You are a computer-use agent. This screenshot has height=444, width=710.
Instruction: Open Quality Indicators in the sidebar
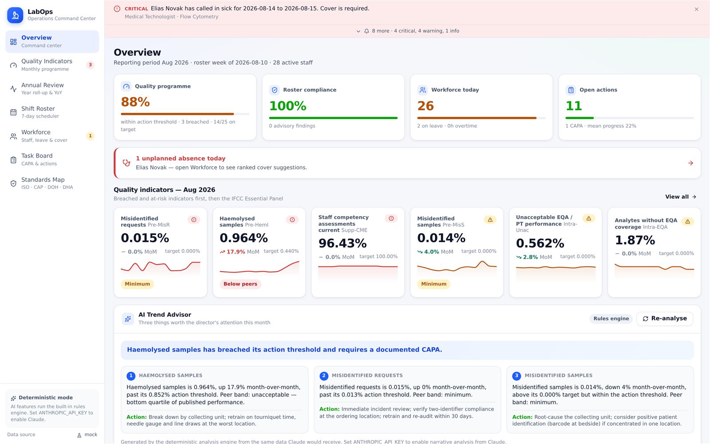52,65
